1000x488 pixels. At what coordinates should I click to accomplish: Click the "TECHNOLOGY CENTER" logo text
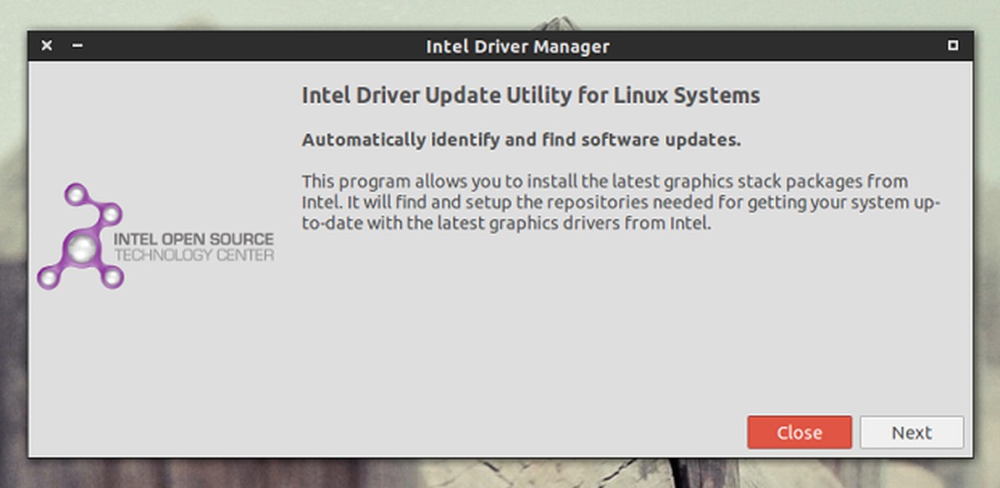pos(193,256)
